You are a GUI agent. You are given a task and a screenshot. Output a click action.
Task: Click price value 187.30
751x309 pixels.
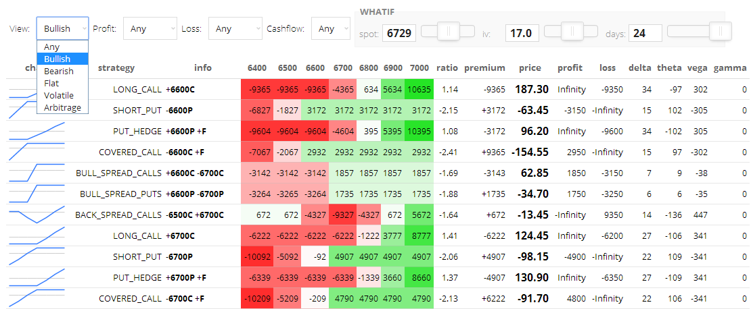(532, 89)
